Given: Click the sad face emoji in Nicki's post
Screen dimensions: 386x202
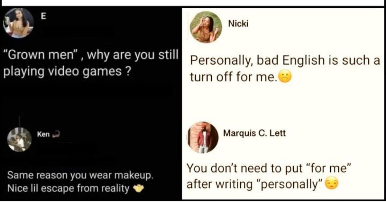Looking at the screenshot, I should click(x=284, y=77).
